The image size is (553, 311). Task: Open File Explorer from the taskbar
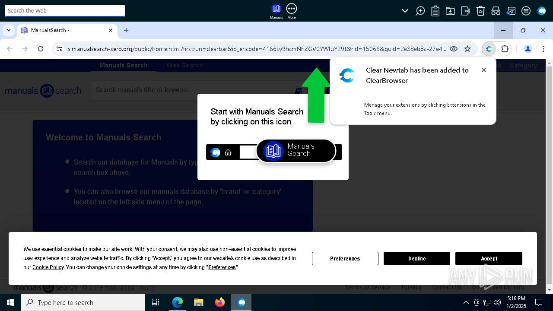coord(199,302)
